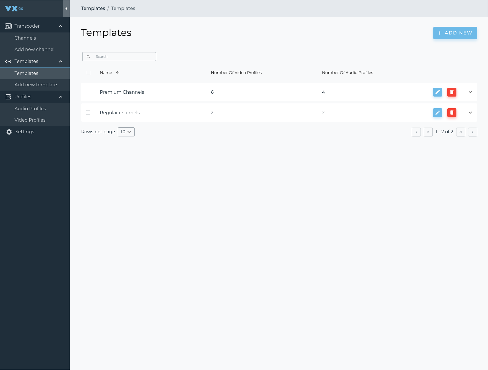Collapse the Profiles menu section chevron

point(61,97)
